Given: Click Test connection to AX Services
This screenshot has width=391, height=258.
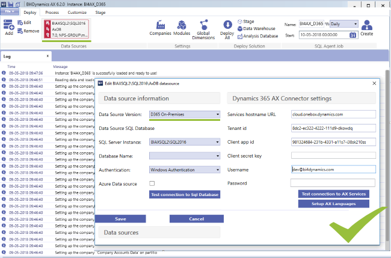Looking at the screenshot, I should (334, 194).
